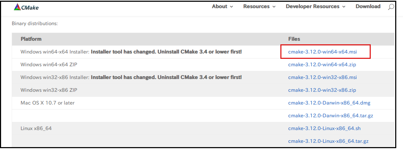
Task: Open the Developer Resources menu
Action: [x=312, y=6]
